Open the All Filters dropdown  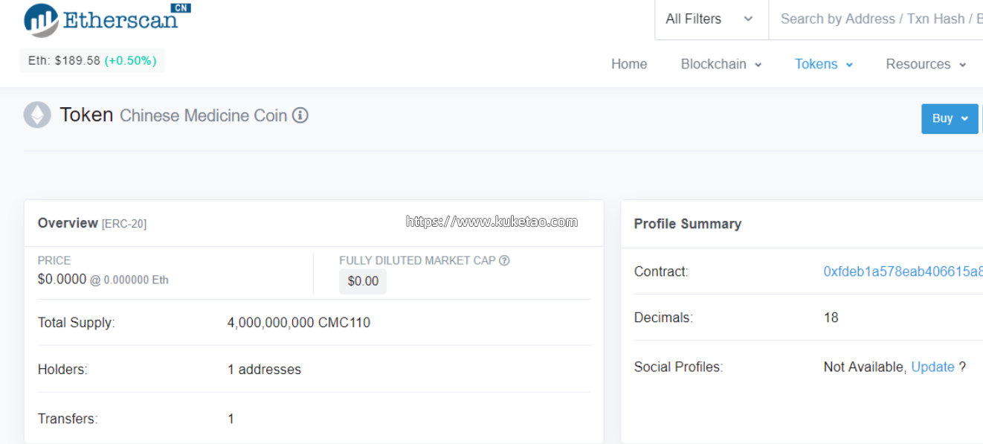tap(709, 19)
